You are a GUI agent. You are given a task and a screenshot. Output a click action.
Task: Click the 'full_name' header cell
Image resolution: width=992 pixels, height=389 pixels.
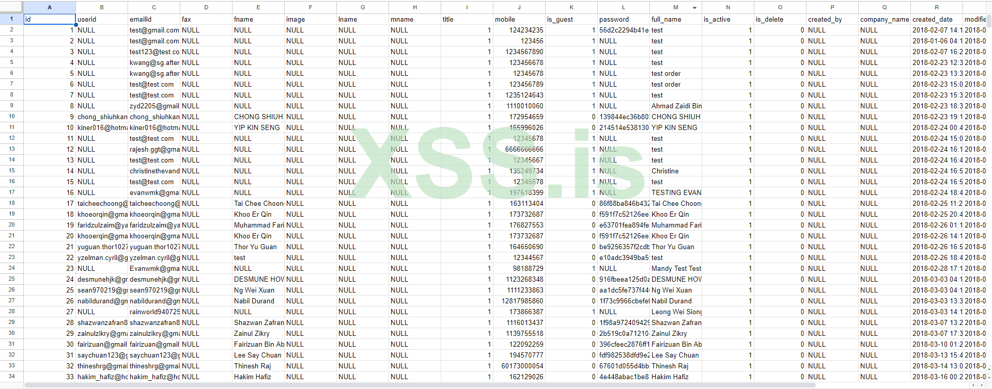pyautogui.click(x=676, y=19)
